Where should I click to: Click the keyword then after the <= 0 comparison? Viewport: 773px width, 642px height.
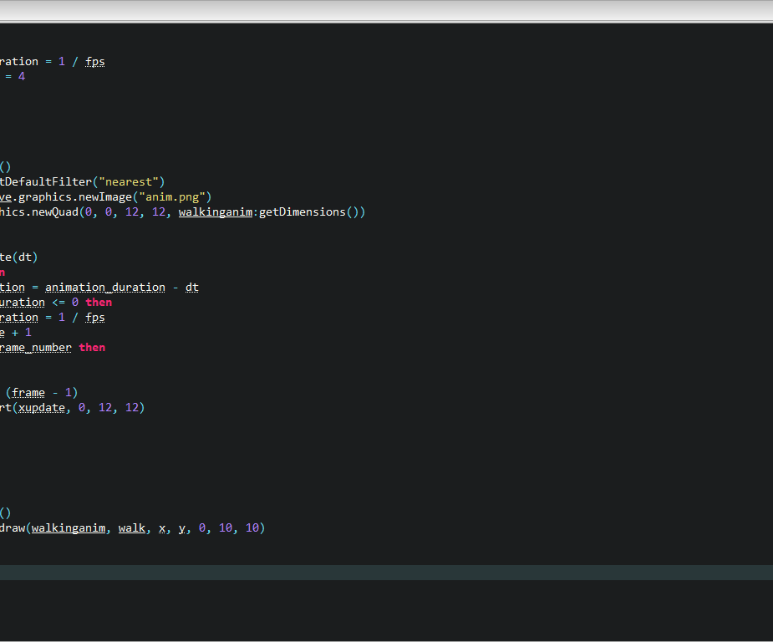98,302
